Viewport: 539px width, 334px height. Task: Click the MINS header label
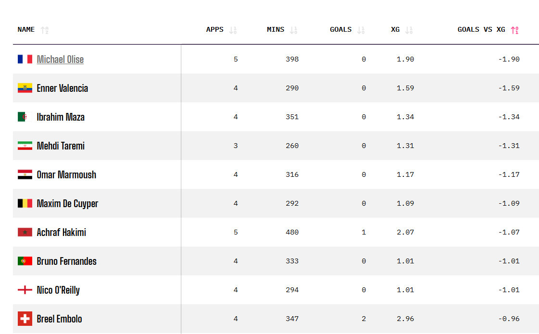(276, 29)
